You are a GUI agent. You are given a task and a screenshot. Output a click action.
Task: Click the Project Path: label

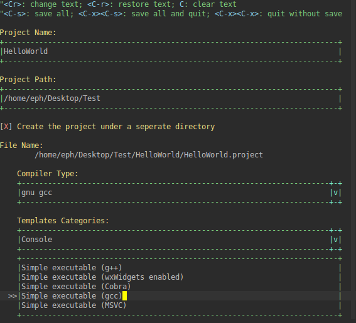[x=28, y=80]
